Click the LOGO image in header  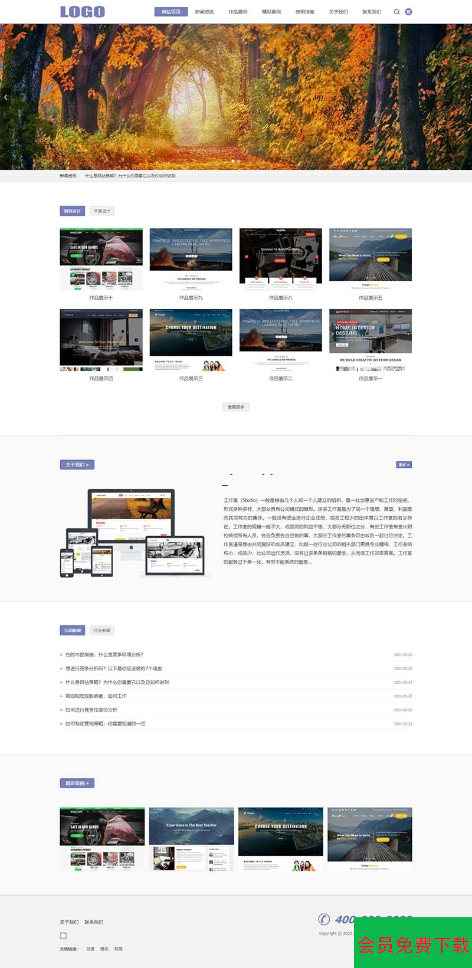(82, 12)
